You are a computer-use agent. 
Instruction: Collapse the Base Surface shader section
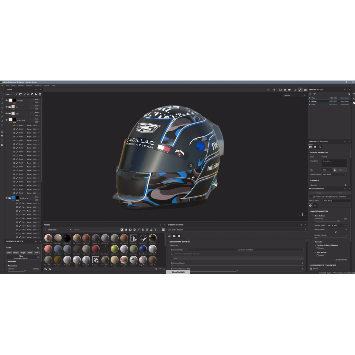point(313,216)
